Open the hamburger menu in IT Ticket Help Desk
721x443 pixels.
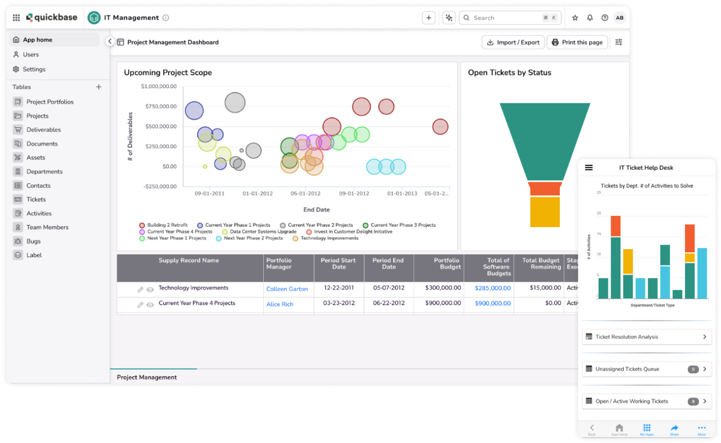click(x=589, y=168)
